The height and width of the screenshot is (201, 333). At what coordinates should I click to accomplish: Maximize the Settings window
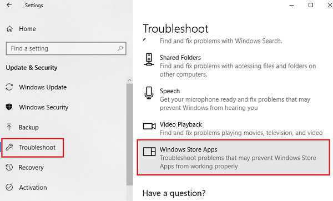(x=311, y=5)
